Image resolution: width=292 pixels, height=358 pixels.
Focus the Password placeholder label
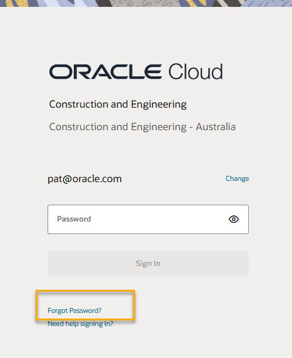(74, 219)
